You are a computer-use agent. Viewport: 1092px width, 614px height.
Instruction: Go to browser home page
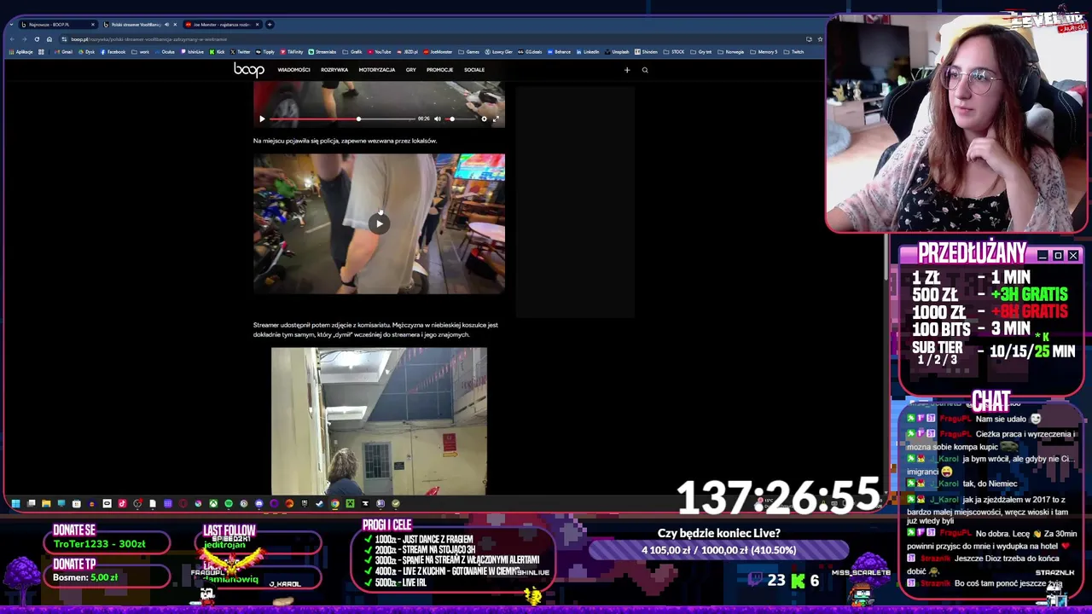pyautogui.click(x=49, y=39)
